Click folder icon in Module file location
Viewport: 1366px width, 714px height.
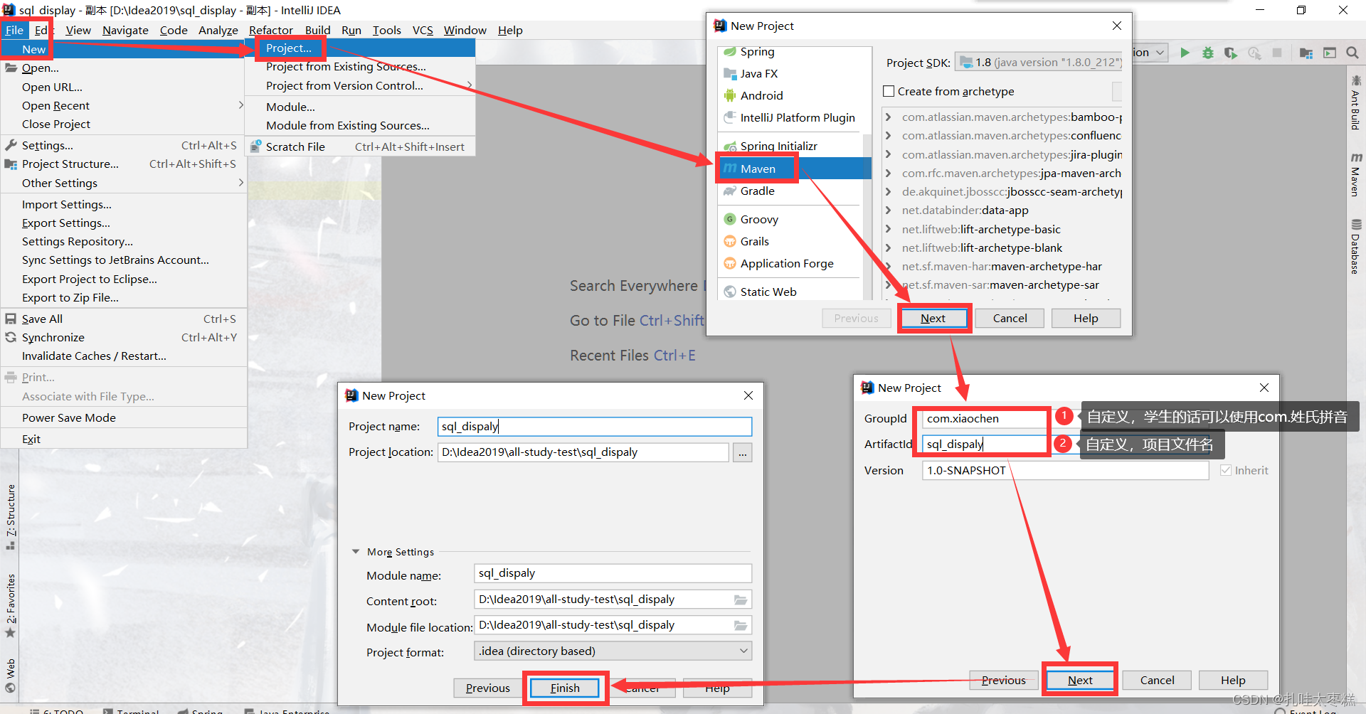pyautogui.click(x=741, y=625)
